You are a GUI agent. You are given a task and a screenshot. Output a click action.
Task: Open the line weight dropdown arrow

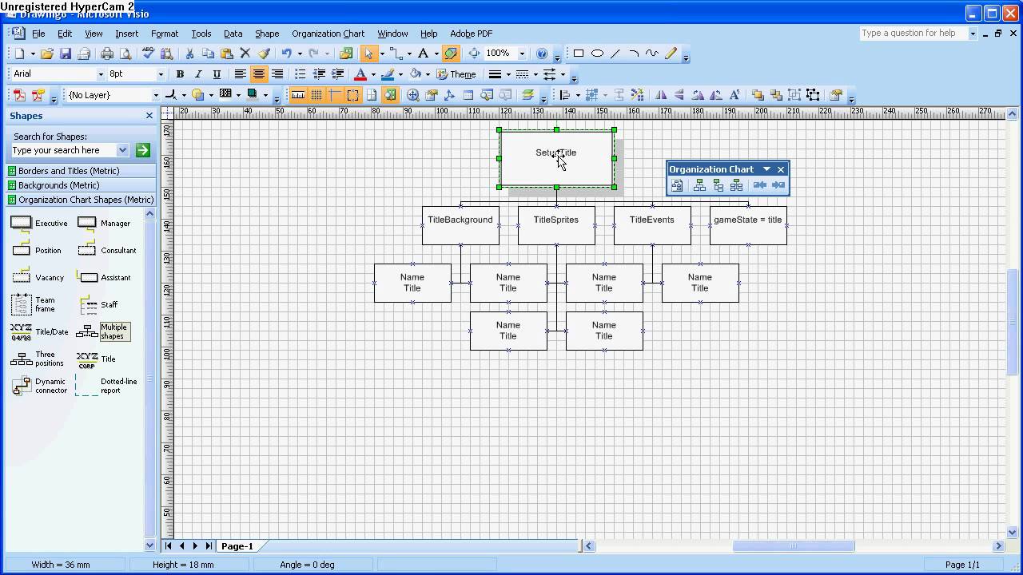click(x=508, y=74)
